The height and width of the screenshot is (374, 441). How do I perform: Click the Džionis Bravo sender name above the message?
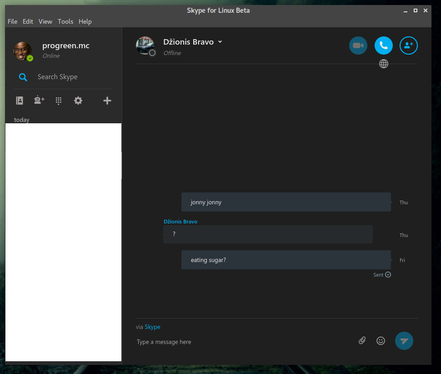click(x=180, y=222)
